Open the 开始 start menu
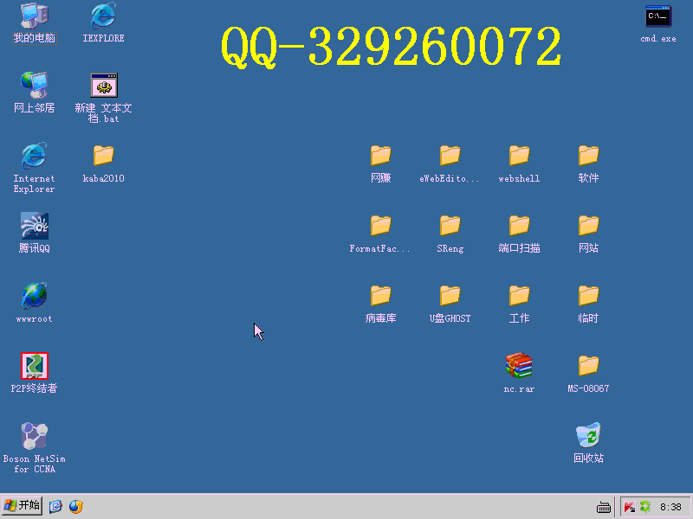Viewport: 693px width, 519px height. (x=22, y=506)
